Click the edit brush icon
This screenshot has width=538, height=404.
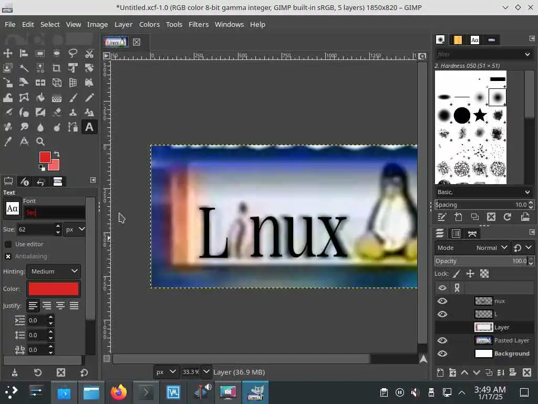pos(442,217)
